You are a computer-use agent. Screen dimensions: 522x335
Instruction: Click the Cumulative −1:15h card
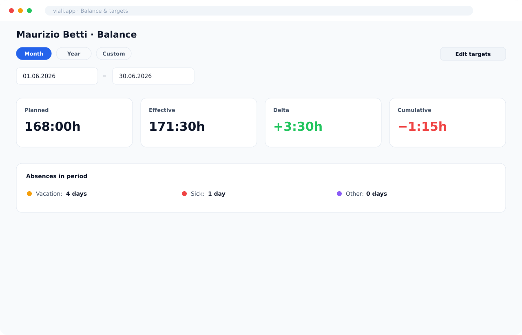click(447, 123)
